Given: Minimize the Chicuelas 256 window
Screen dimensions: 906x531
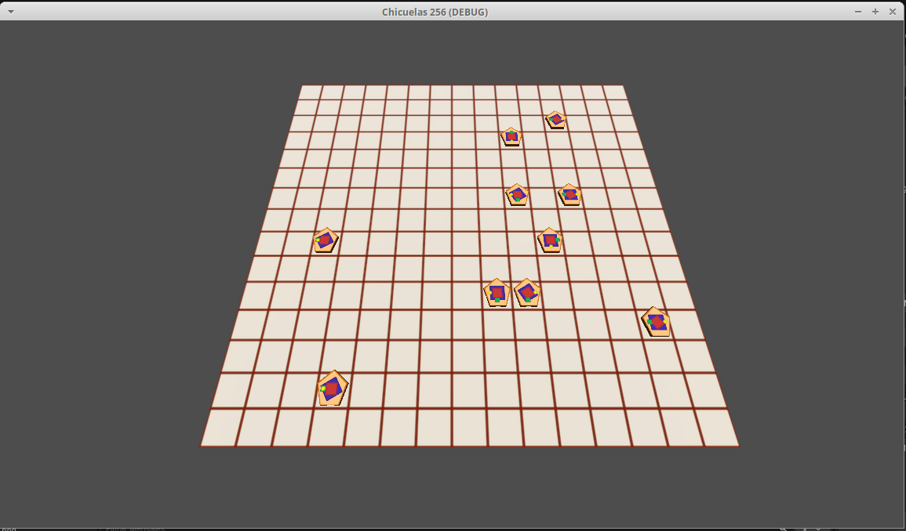Looking at the screenshot, I should tap(858, 12).
